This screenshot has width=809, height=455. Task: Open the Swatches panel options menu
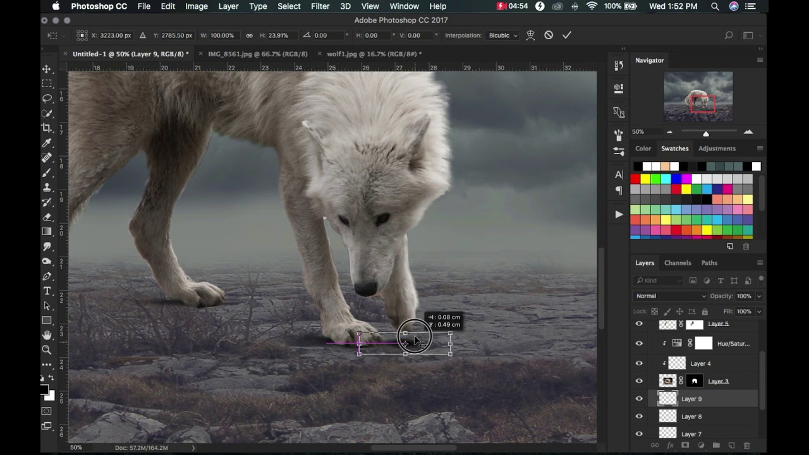coord(760,149)
